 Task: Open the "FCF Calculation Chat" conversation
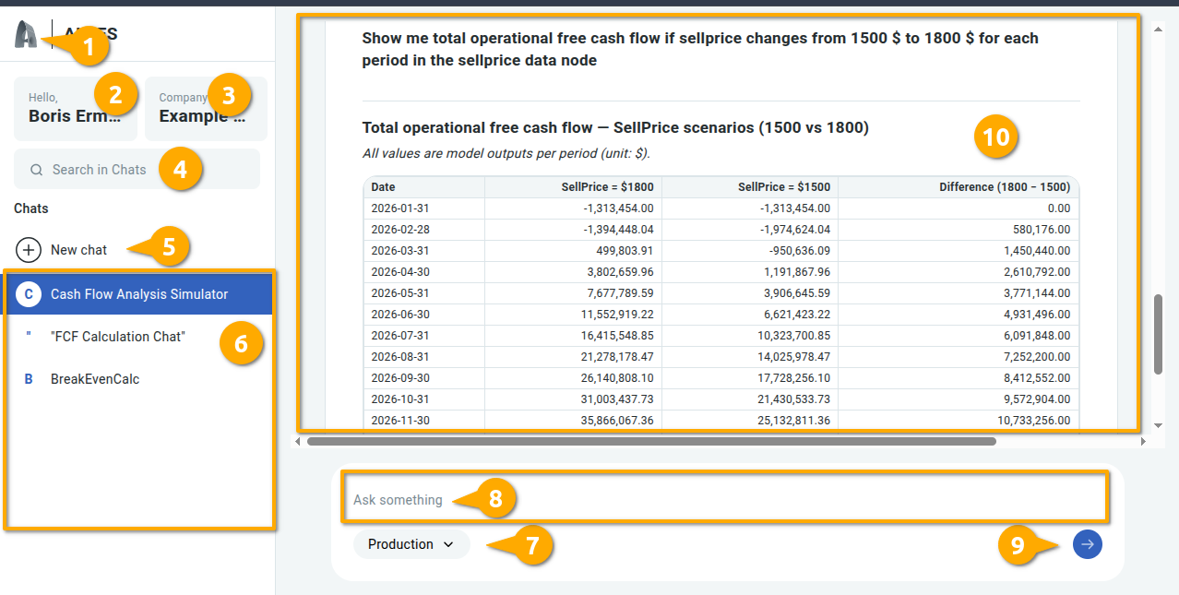tap(118, 337)
